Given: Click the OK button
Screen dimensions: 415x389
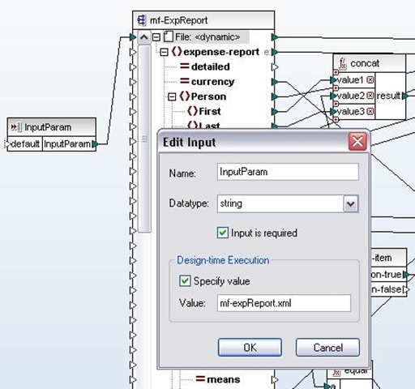Looking at the screenshot, I should (250, 348).
